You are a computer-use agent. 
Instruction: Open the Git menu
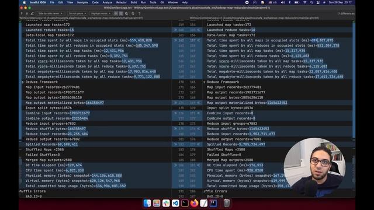point(162,2)
